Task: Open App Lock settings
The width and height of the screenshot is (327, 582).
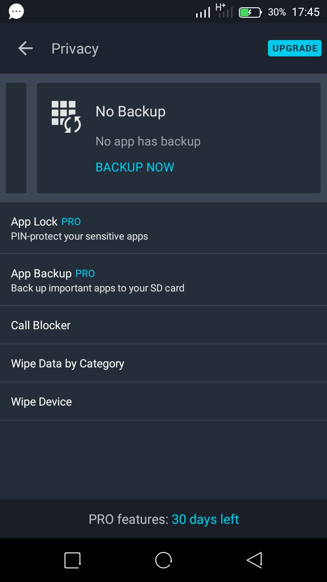Action: [x=163, y=228]
